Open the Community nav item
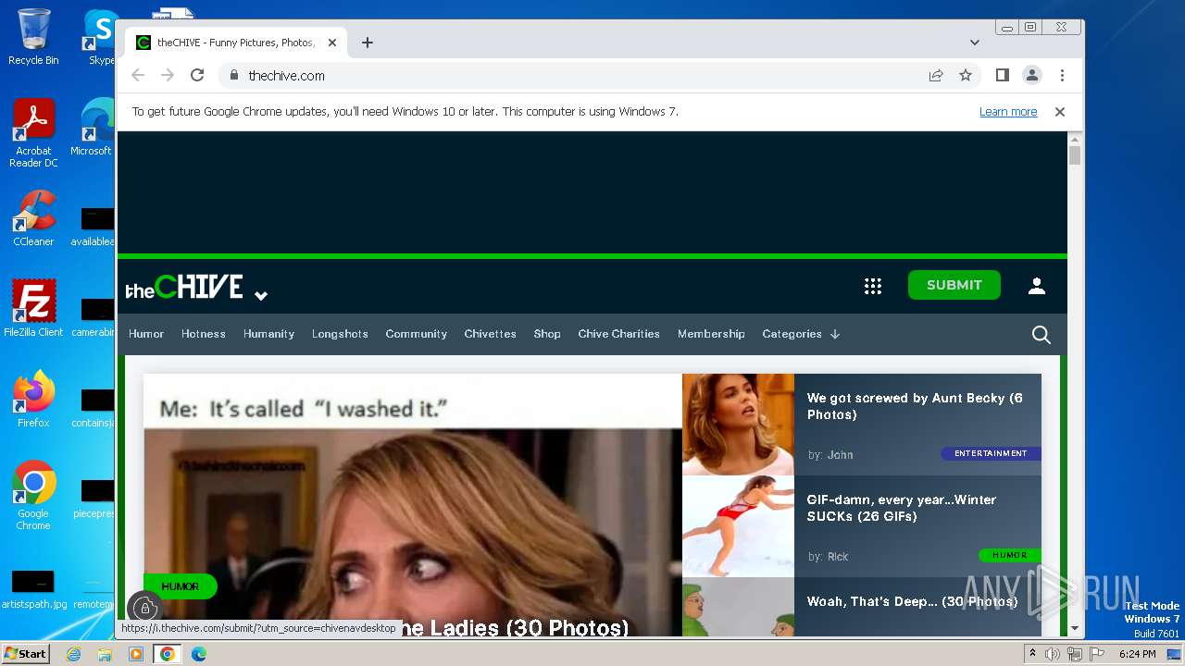 417,334
